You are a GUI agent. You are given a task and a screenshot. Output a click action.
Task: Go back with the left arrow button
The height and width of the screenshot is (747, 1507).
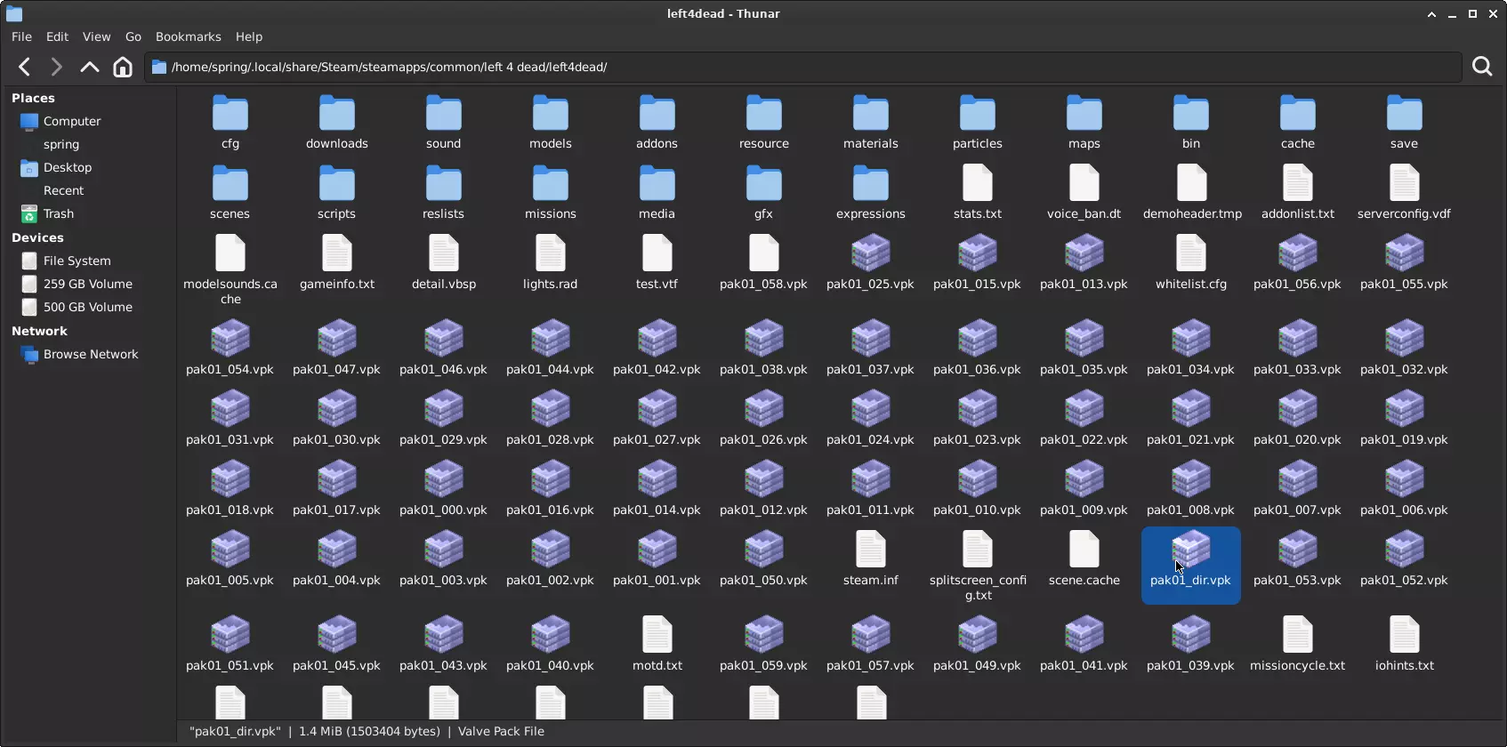pos(25,67)
